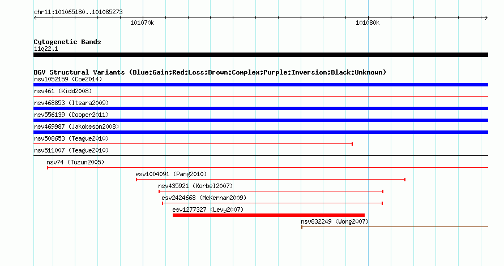This screenshot has height=266, width=504.
Task: Select the nsv508653 (Teague2010) label
Action: pyautogui.click(x=71, y=138)
